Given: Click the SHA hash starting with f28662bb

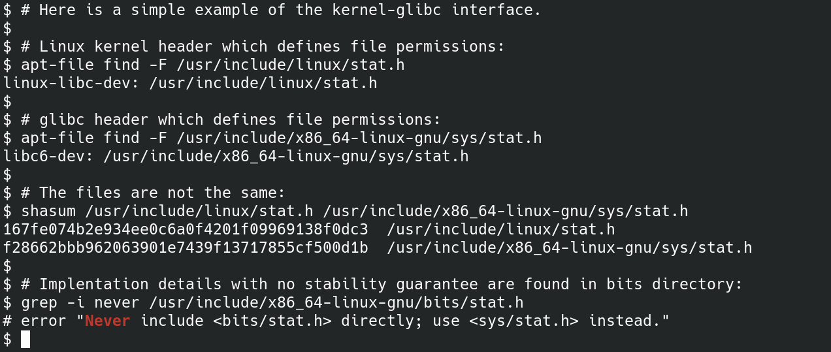Looking at the screenshot, I should 186,248.
